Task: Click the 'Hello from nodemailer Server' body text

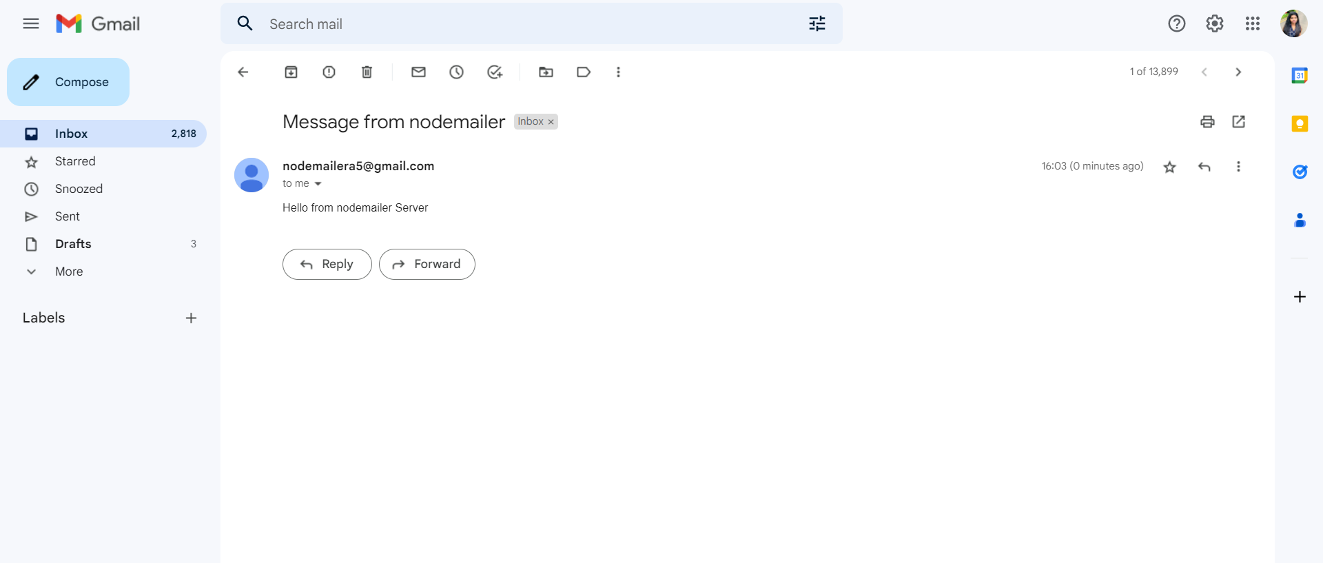Action: (x=355, y=207)
